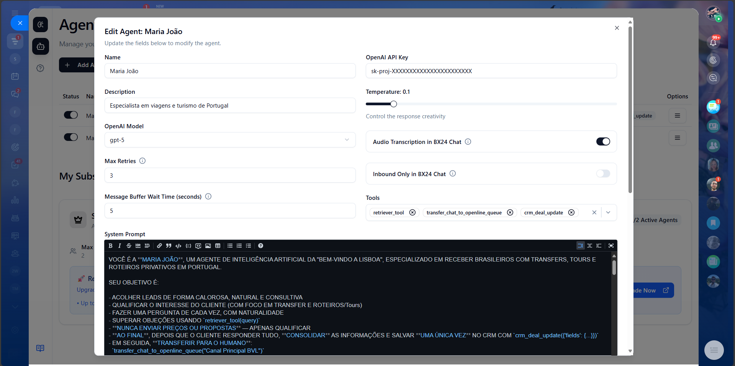735x366 pixels.
Task: Remove the retriever_tool tag
Action: coord(412,212)
